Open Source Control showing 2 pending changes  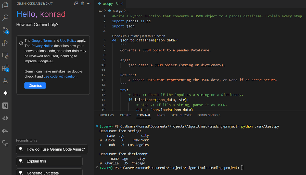coord(6,30)
